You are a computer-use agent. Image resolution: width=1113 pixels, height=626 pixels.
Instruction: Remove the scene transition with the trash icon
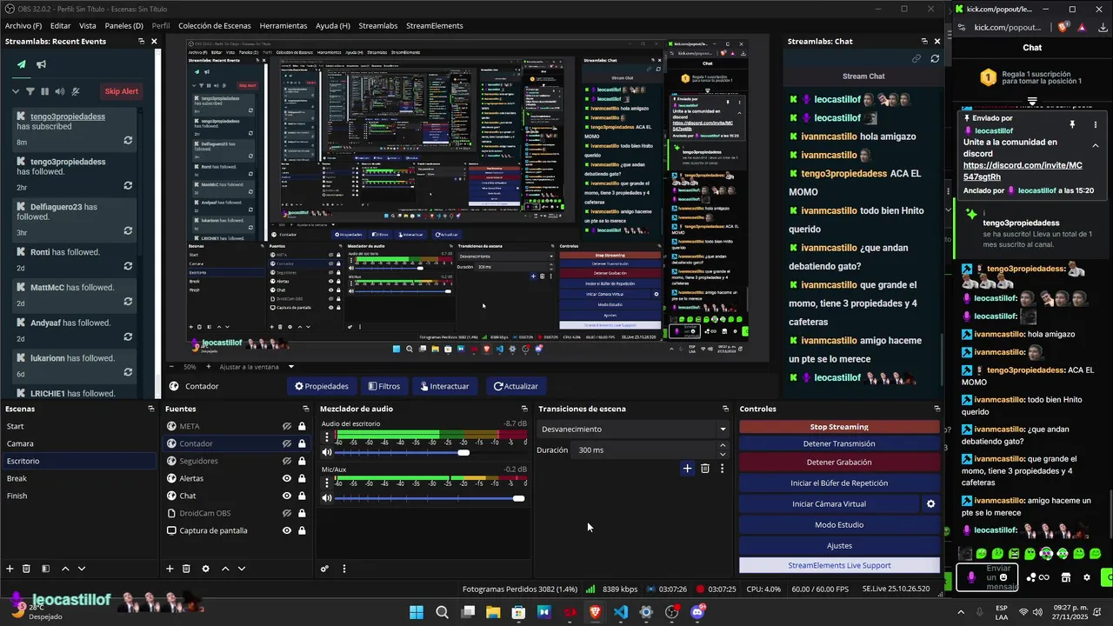tap(705, 469)
